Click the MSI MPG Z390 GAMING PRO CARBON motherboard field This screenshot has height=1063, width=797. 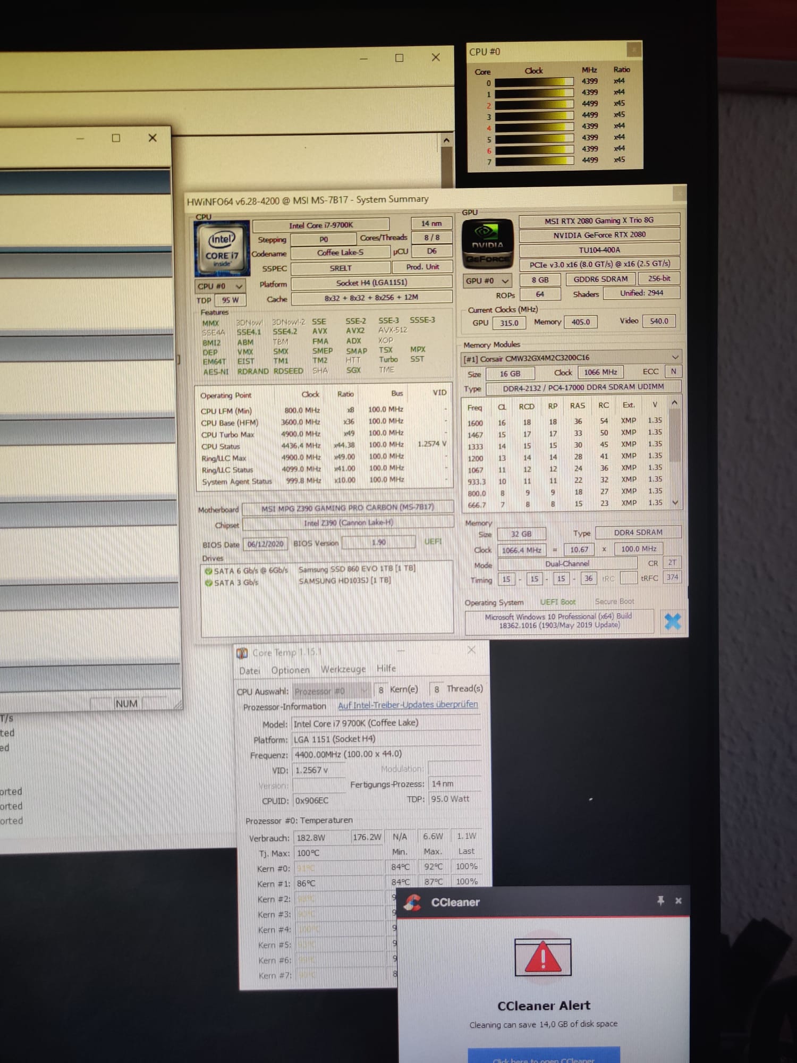[x=348, y=508]
